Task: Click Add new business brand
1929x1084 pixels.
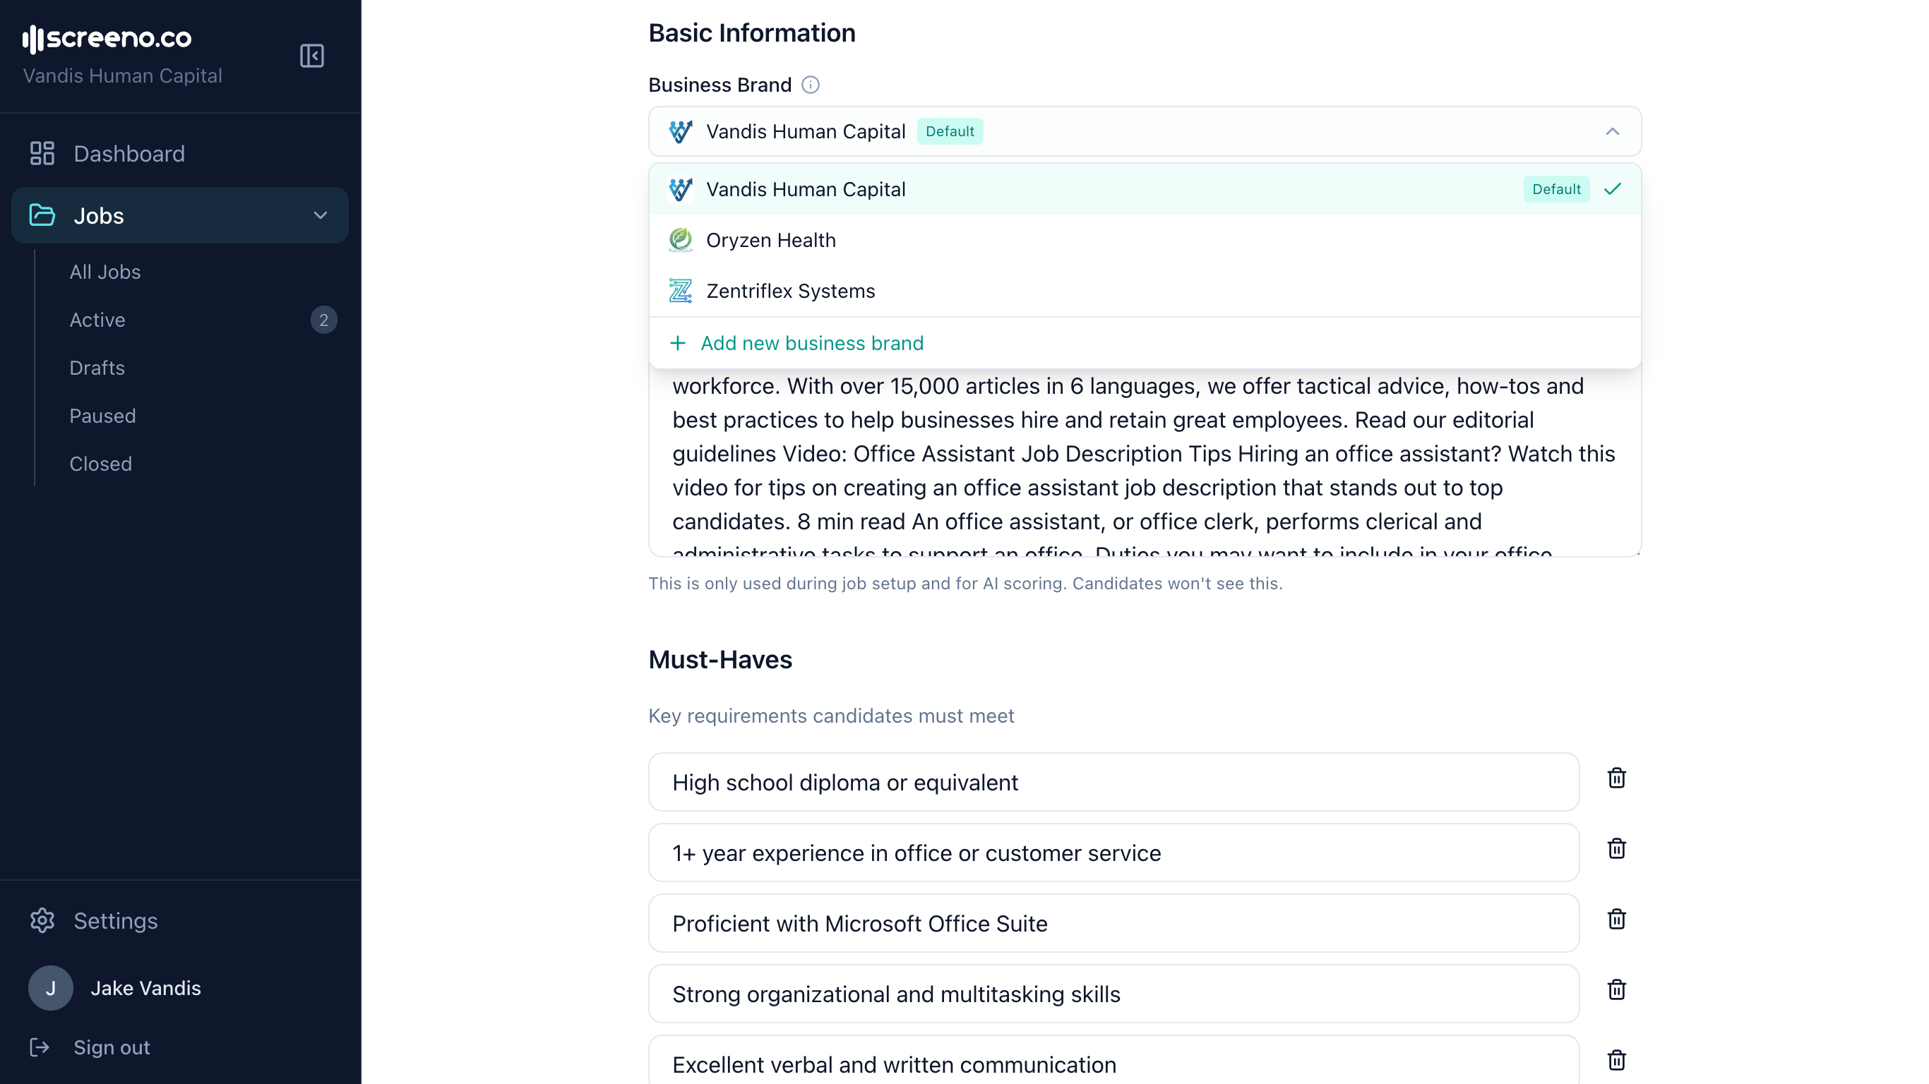Action: click(813, 343)
